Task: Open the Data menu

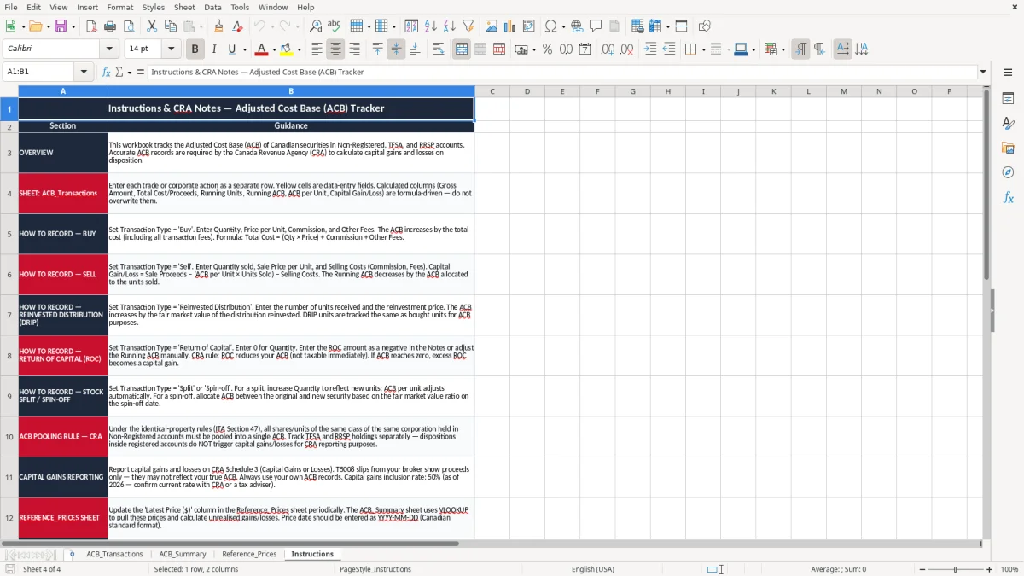Action: coord(212,7)
